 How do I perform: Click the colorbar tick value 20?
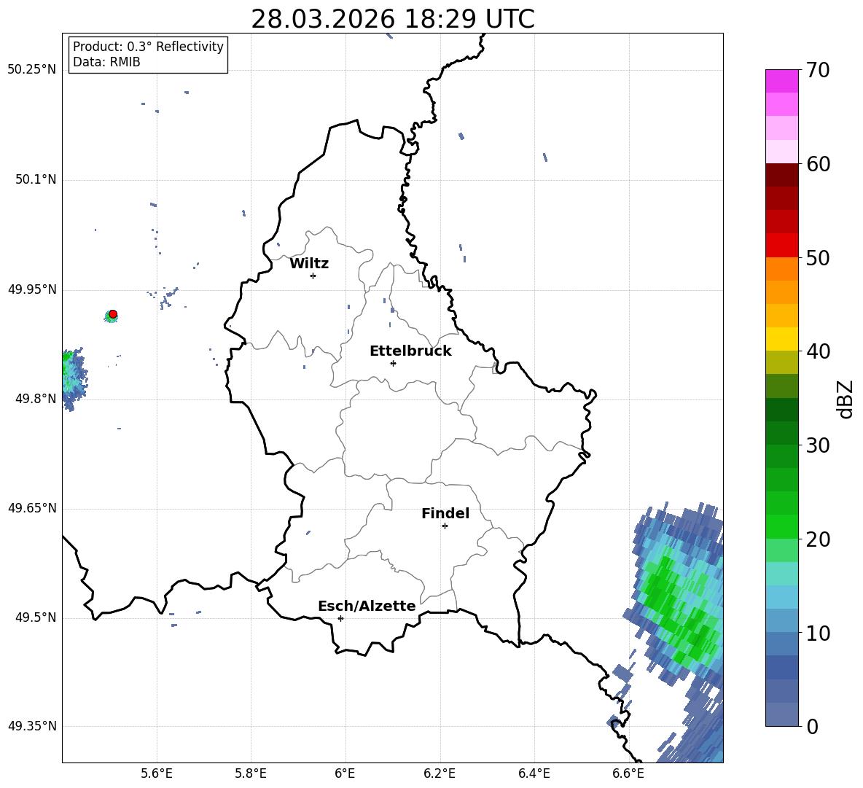[x=818, y=539]
